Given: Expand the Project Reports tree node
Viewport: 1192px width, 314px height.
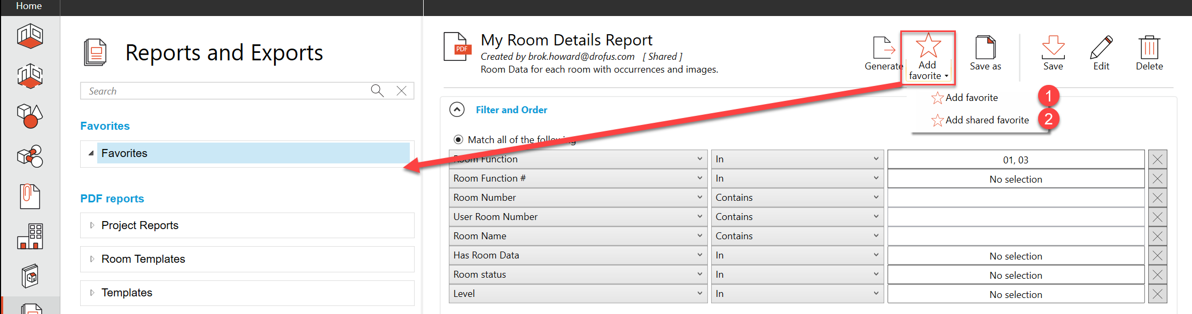Looking at the screenshot, I should coord(92,225).
